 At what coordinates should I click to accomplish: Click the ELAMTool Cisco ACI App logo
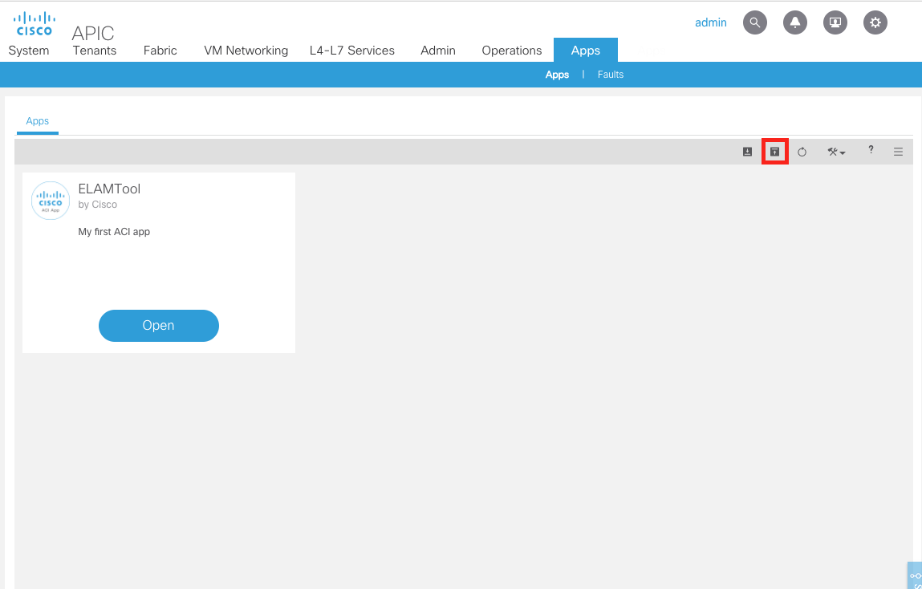(51, 201)
